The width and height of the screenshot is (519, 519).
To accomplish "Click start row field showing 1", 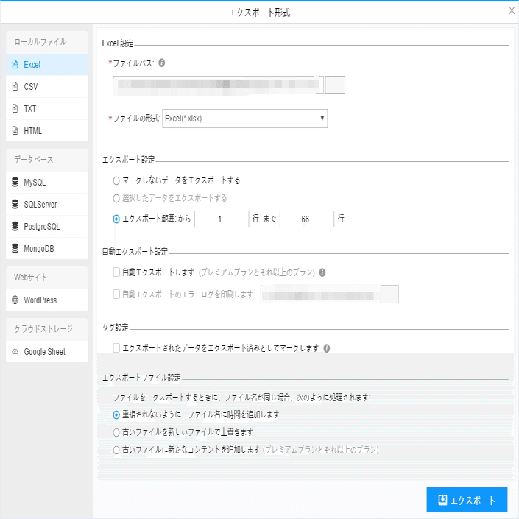I will pyautogui.click(x=222, y=219).
